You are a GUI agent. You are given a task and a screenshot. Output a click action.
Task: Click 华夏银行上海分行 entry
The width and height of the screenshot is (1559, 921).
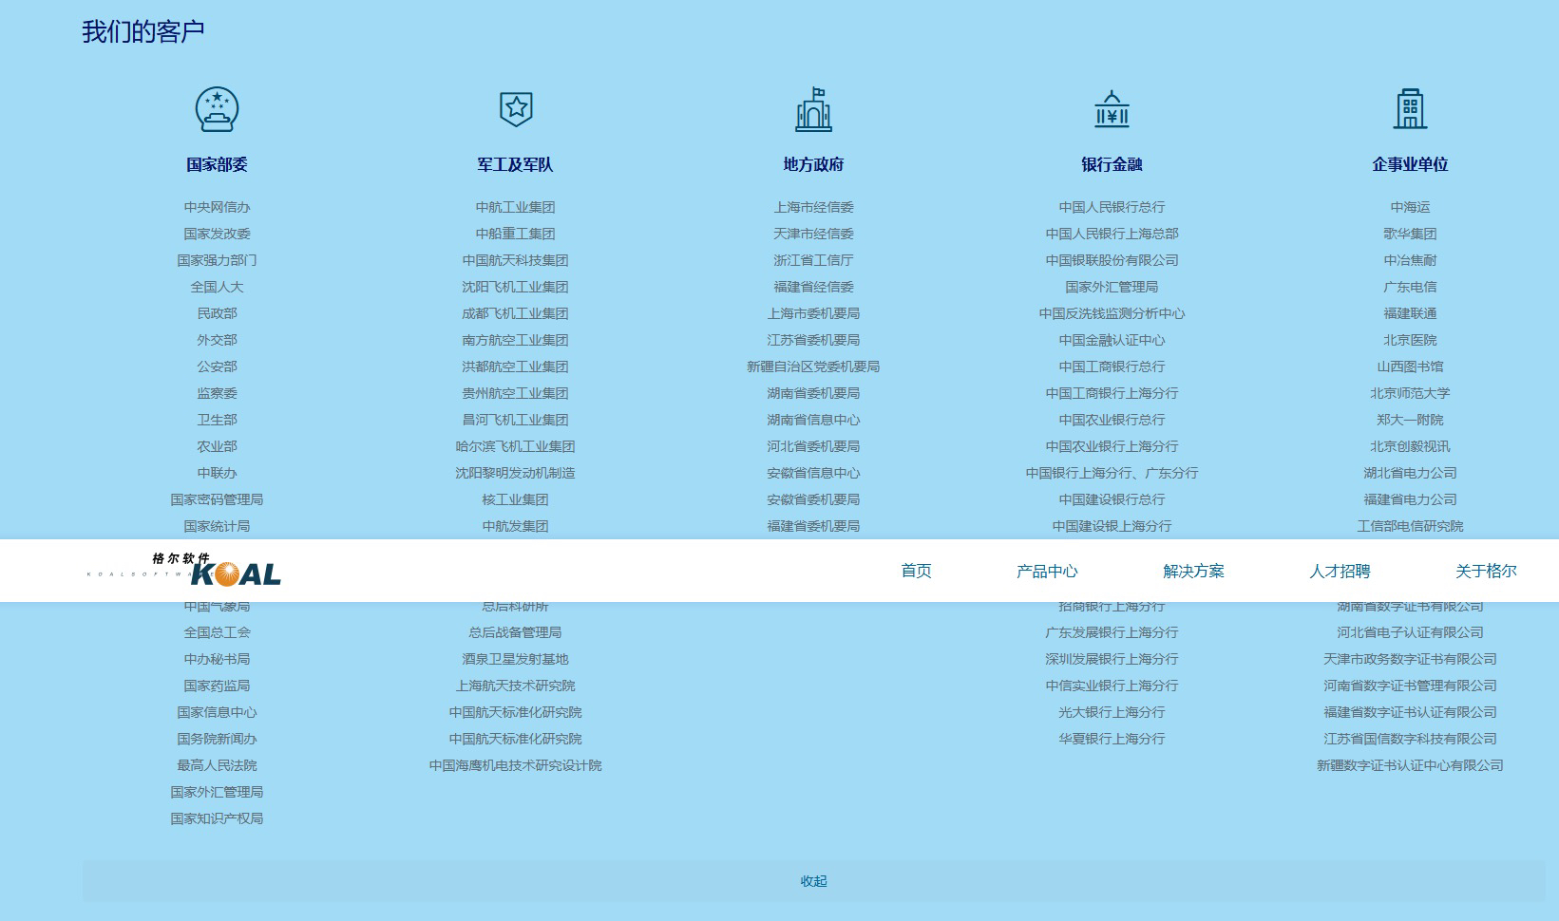click(x=1112, y=739)
